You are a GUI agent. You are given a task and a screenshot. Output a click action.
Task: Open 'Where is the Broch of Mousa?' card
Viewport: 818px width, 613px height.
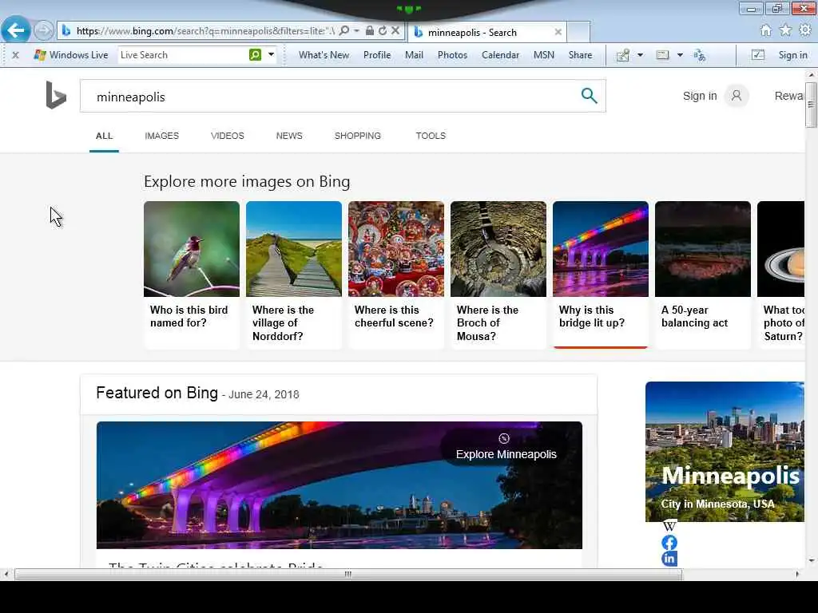click(x=498, y=275)
